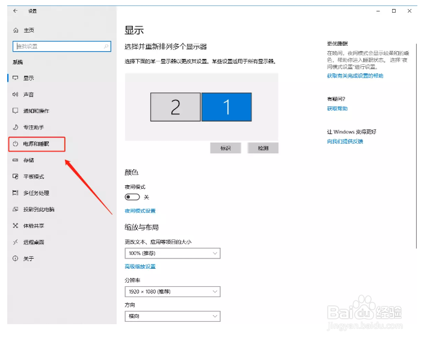This screenshot has width=427, height=341.
Task: Open 通知和操作 settings page
Action: pyautogui.click(x=36, y=111)
